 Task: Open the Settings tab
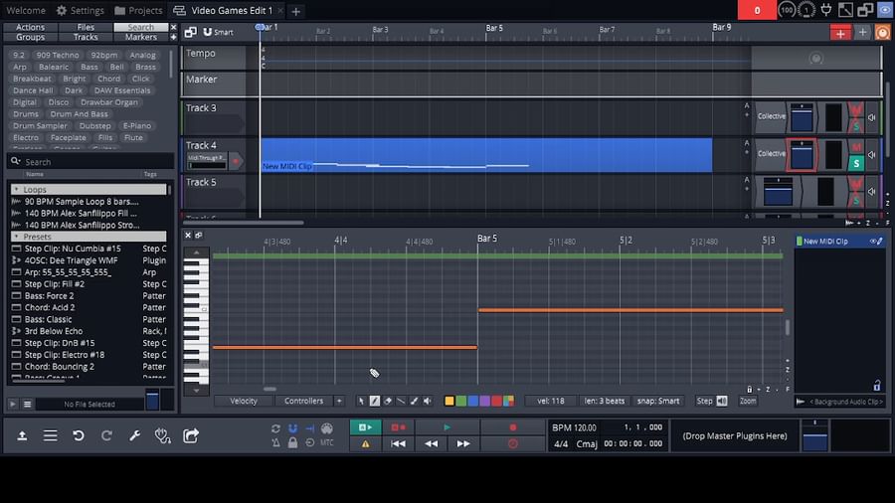click(81, 10)
